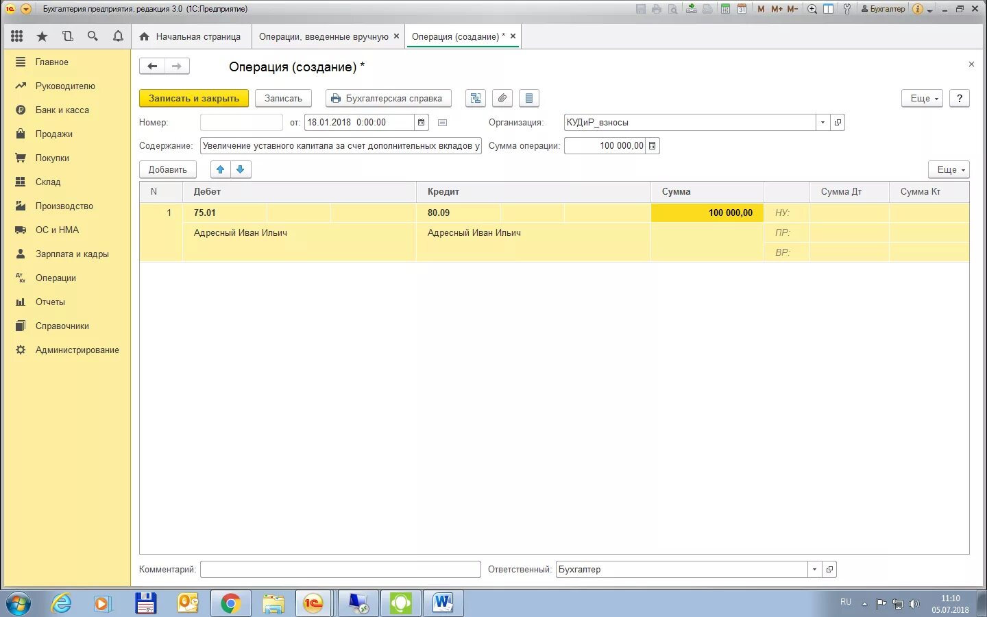Screen dimensions: 987x617
Task: Click the icon right of date field
Action: tap(442, 123)
